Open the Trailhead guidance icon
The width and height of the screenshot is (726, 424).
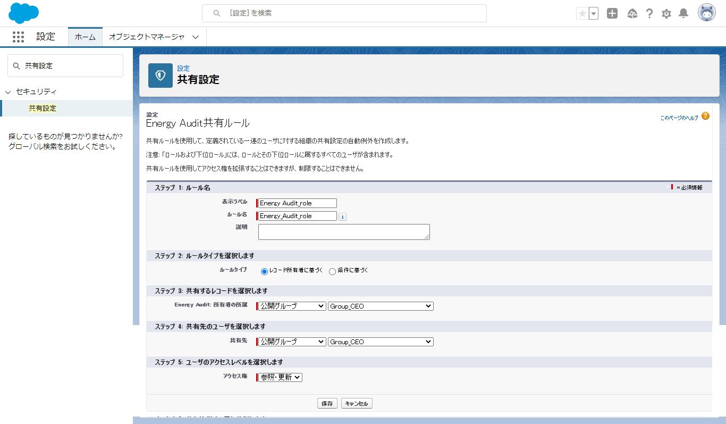[632, 14]
